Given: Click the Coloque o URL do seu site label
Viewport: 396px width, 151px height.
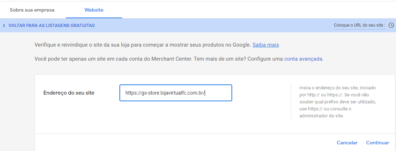Looking at the screenshot, I should [x=359, y=25].
